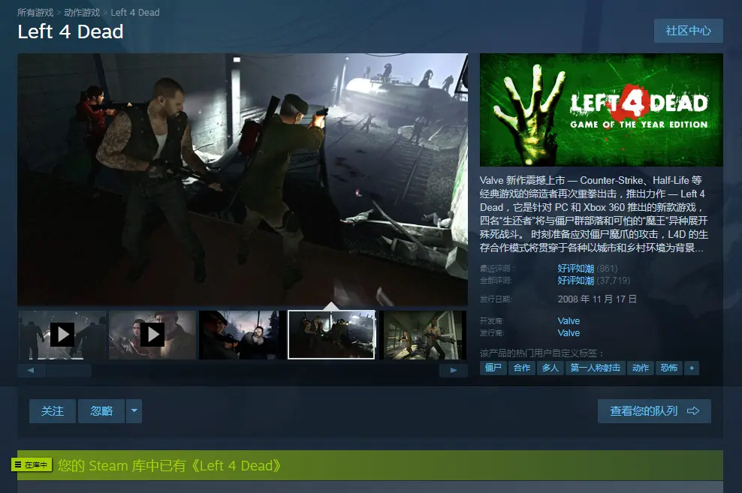Click the Left 4 Dead Game of the Year header image
Viewport: 742px width, 493px height.
[601, 110]
